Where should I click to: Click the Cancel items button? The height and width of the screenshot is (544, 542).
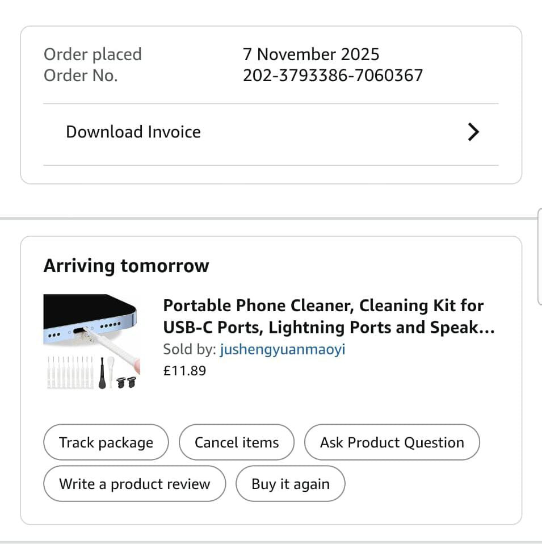tap(237, 442)
